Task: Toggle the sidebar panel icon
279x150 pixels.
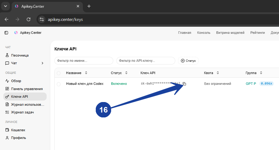Action: pyautogui.click(x=6, y=33)
